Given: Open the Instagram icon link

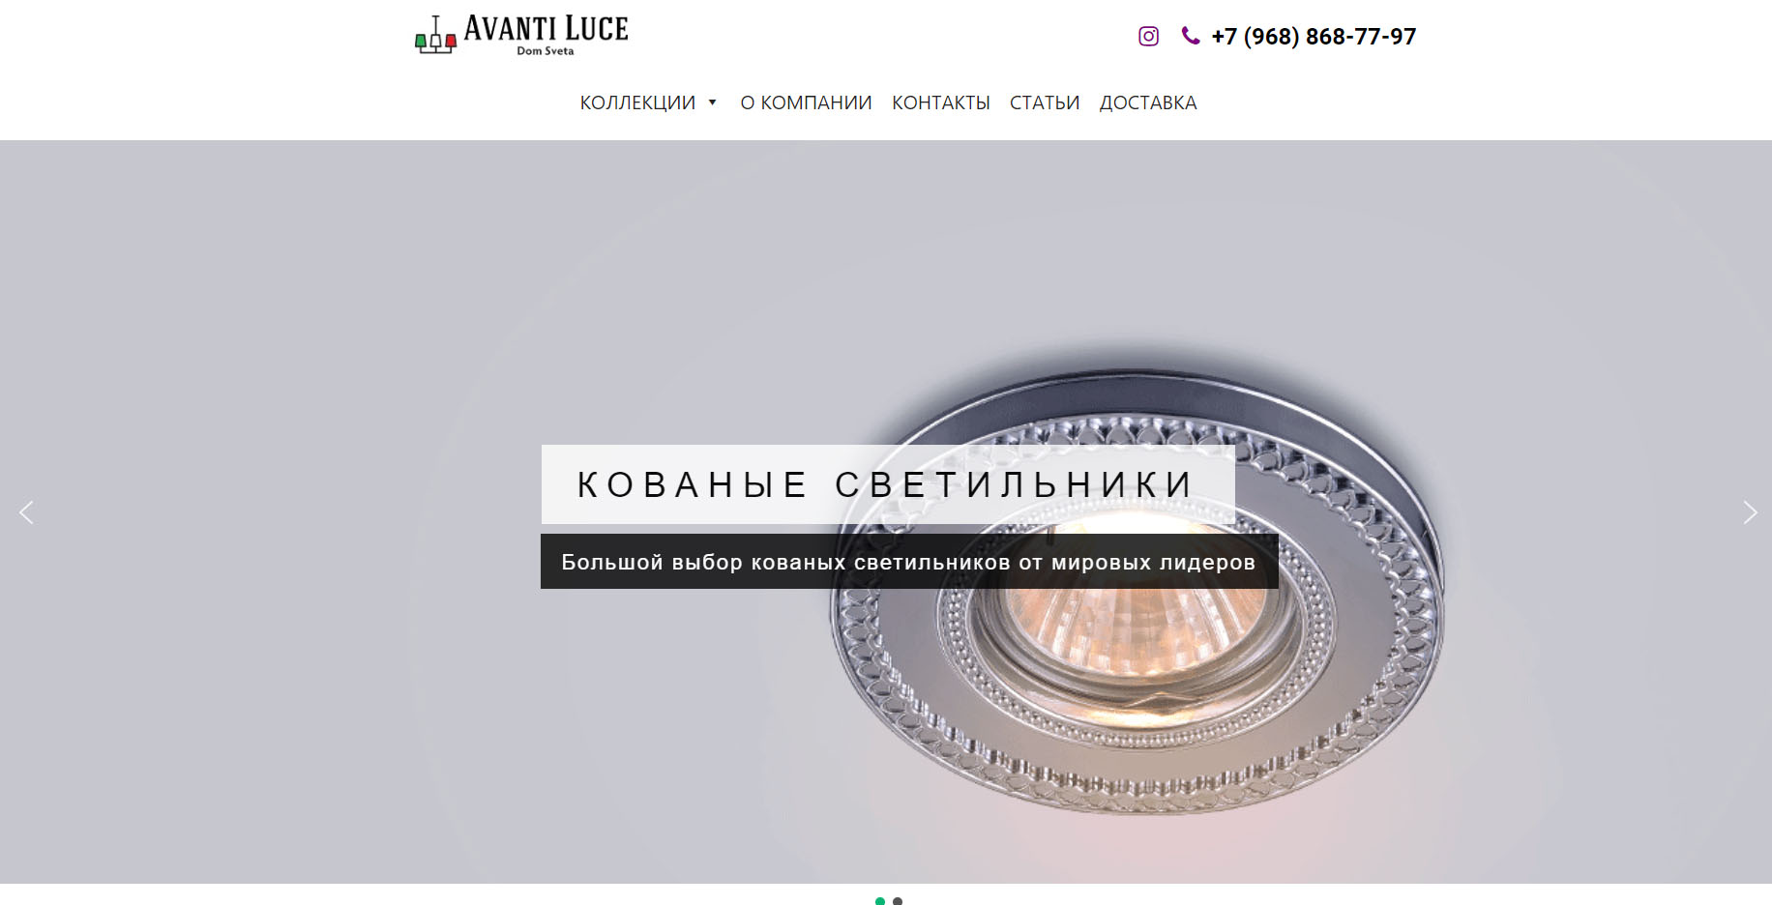Looking at the screenshot, I should [1148, 37].
